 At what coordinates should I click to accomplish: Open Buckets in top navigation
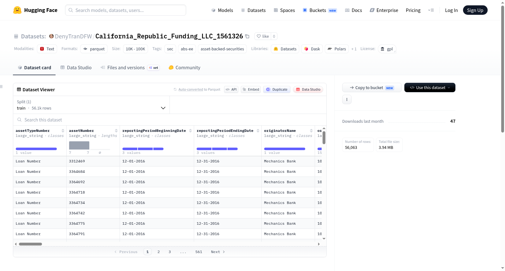(319, 10)
